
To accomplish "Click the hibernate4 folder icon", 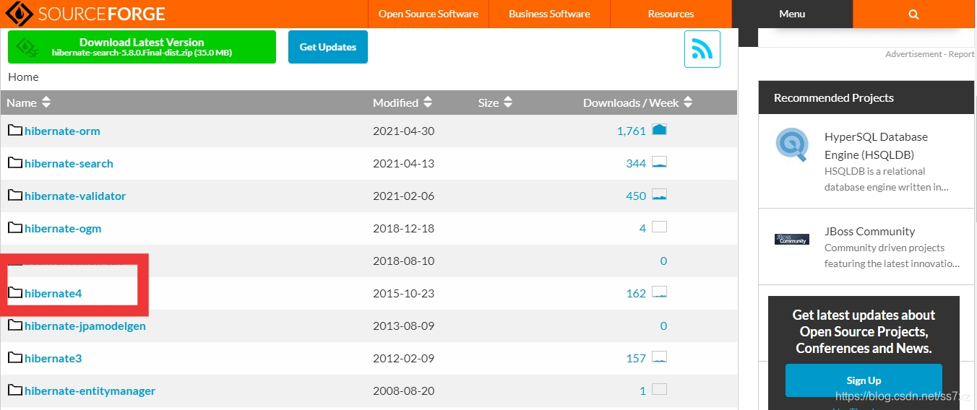I will 15,293.
